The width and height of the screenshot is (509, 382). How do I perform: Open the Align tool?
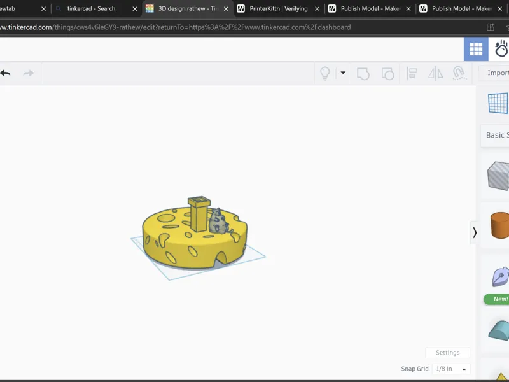[x=412, y=73]
